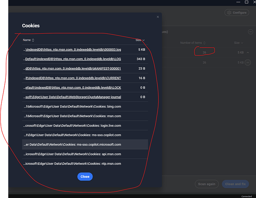Select the Cookies: login.live.com row

85,126
